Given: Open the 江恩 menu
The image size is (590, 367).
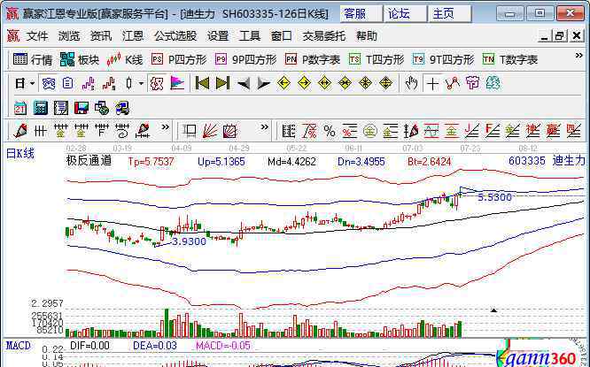Looking at the screenshot, I should tap(133, 36).
